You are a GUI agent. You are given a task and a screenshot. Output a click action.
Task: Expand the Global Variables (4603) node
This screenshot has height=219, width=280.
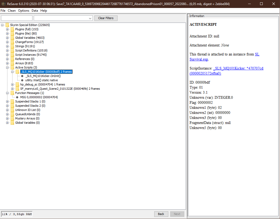(7, 38)
